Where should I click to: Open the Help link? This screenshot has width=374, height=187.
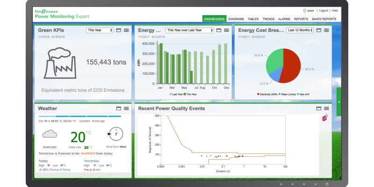click(335, 10)
